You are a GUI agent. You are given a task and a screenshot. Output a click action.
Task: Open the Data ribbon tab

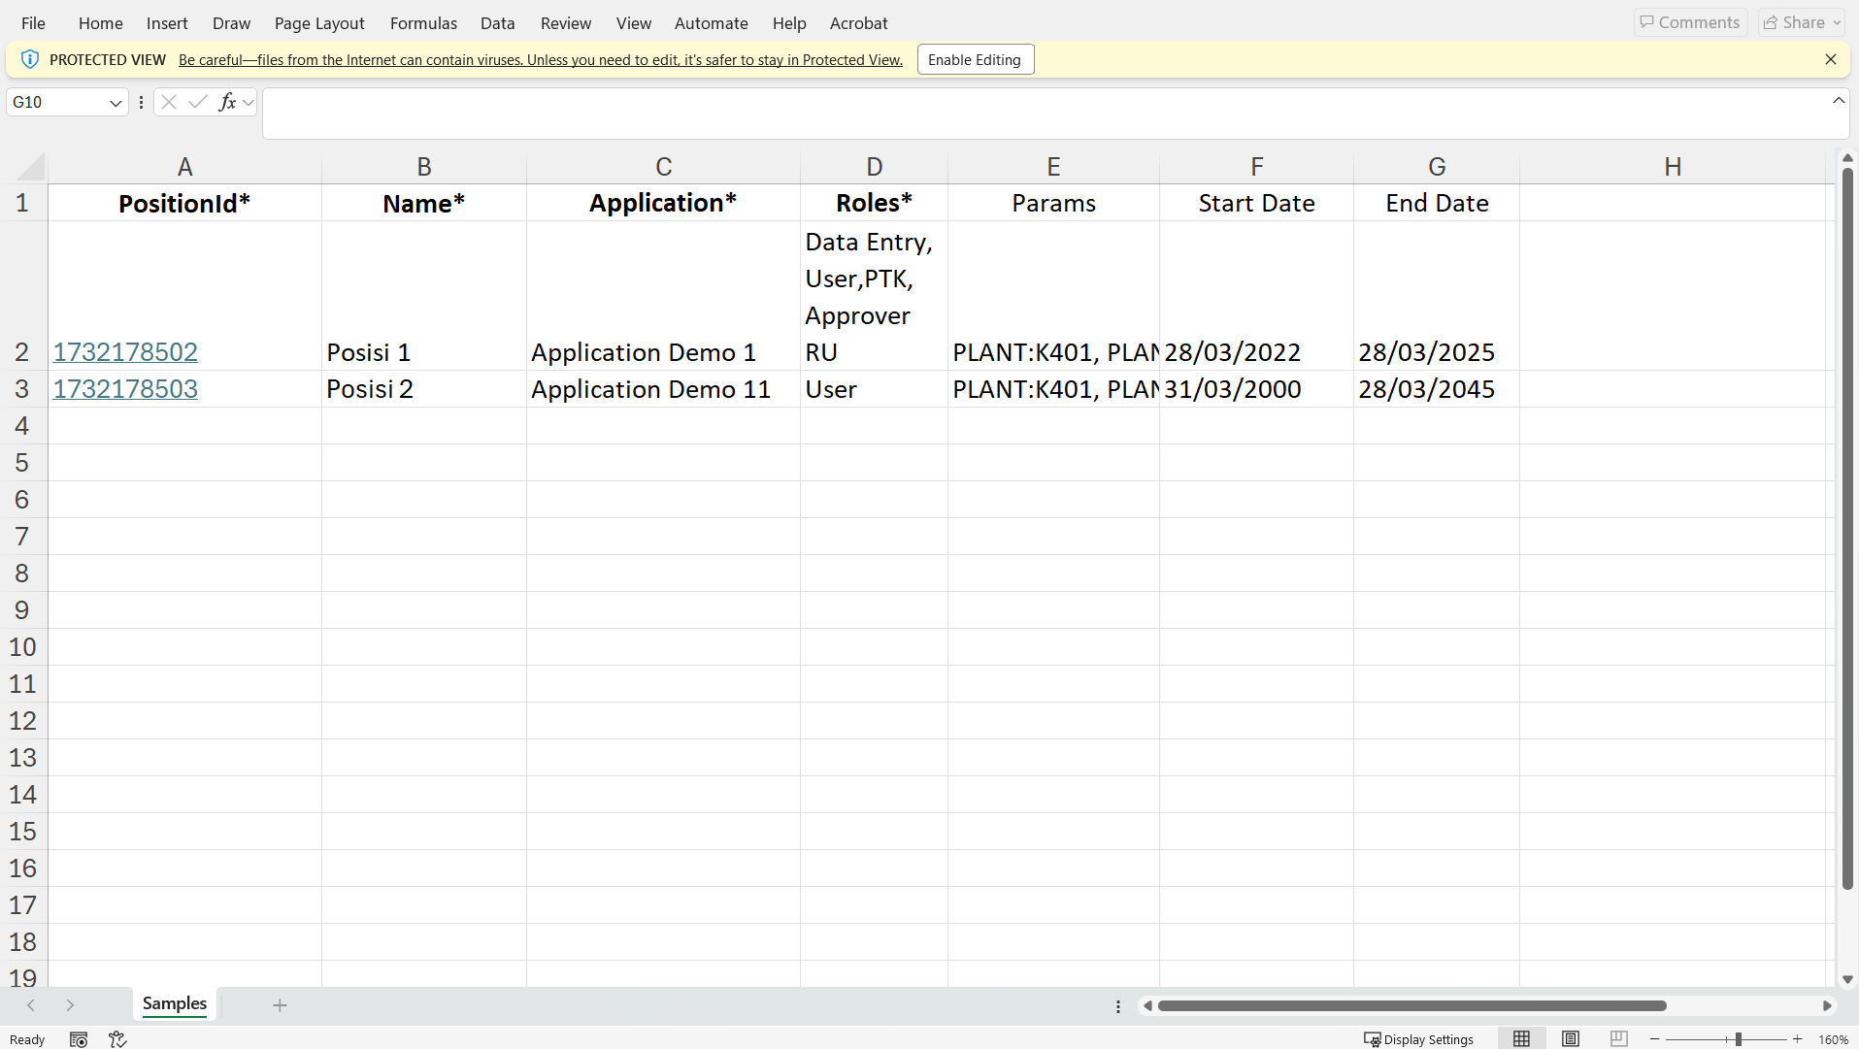pos(497,23)
